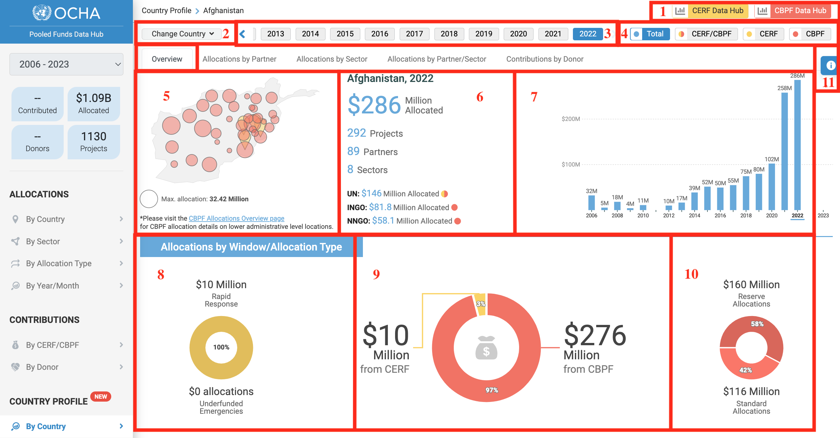Open the CERF Data Hub button
The height and width of the screenshot is (438, 840).
tap(710, 11)
